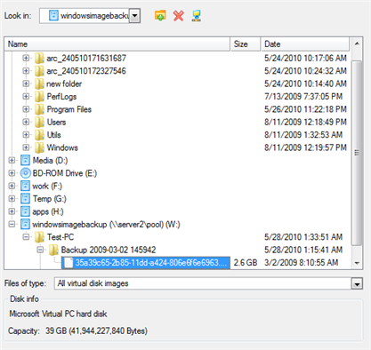Viewport: 371px width, 350px height.
Task: Select the Users folder name
Action: pyautogui.click(x=56, y=122)
